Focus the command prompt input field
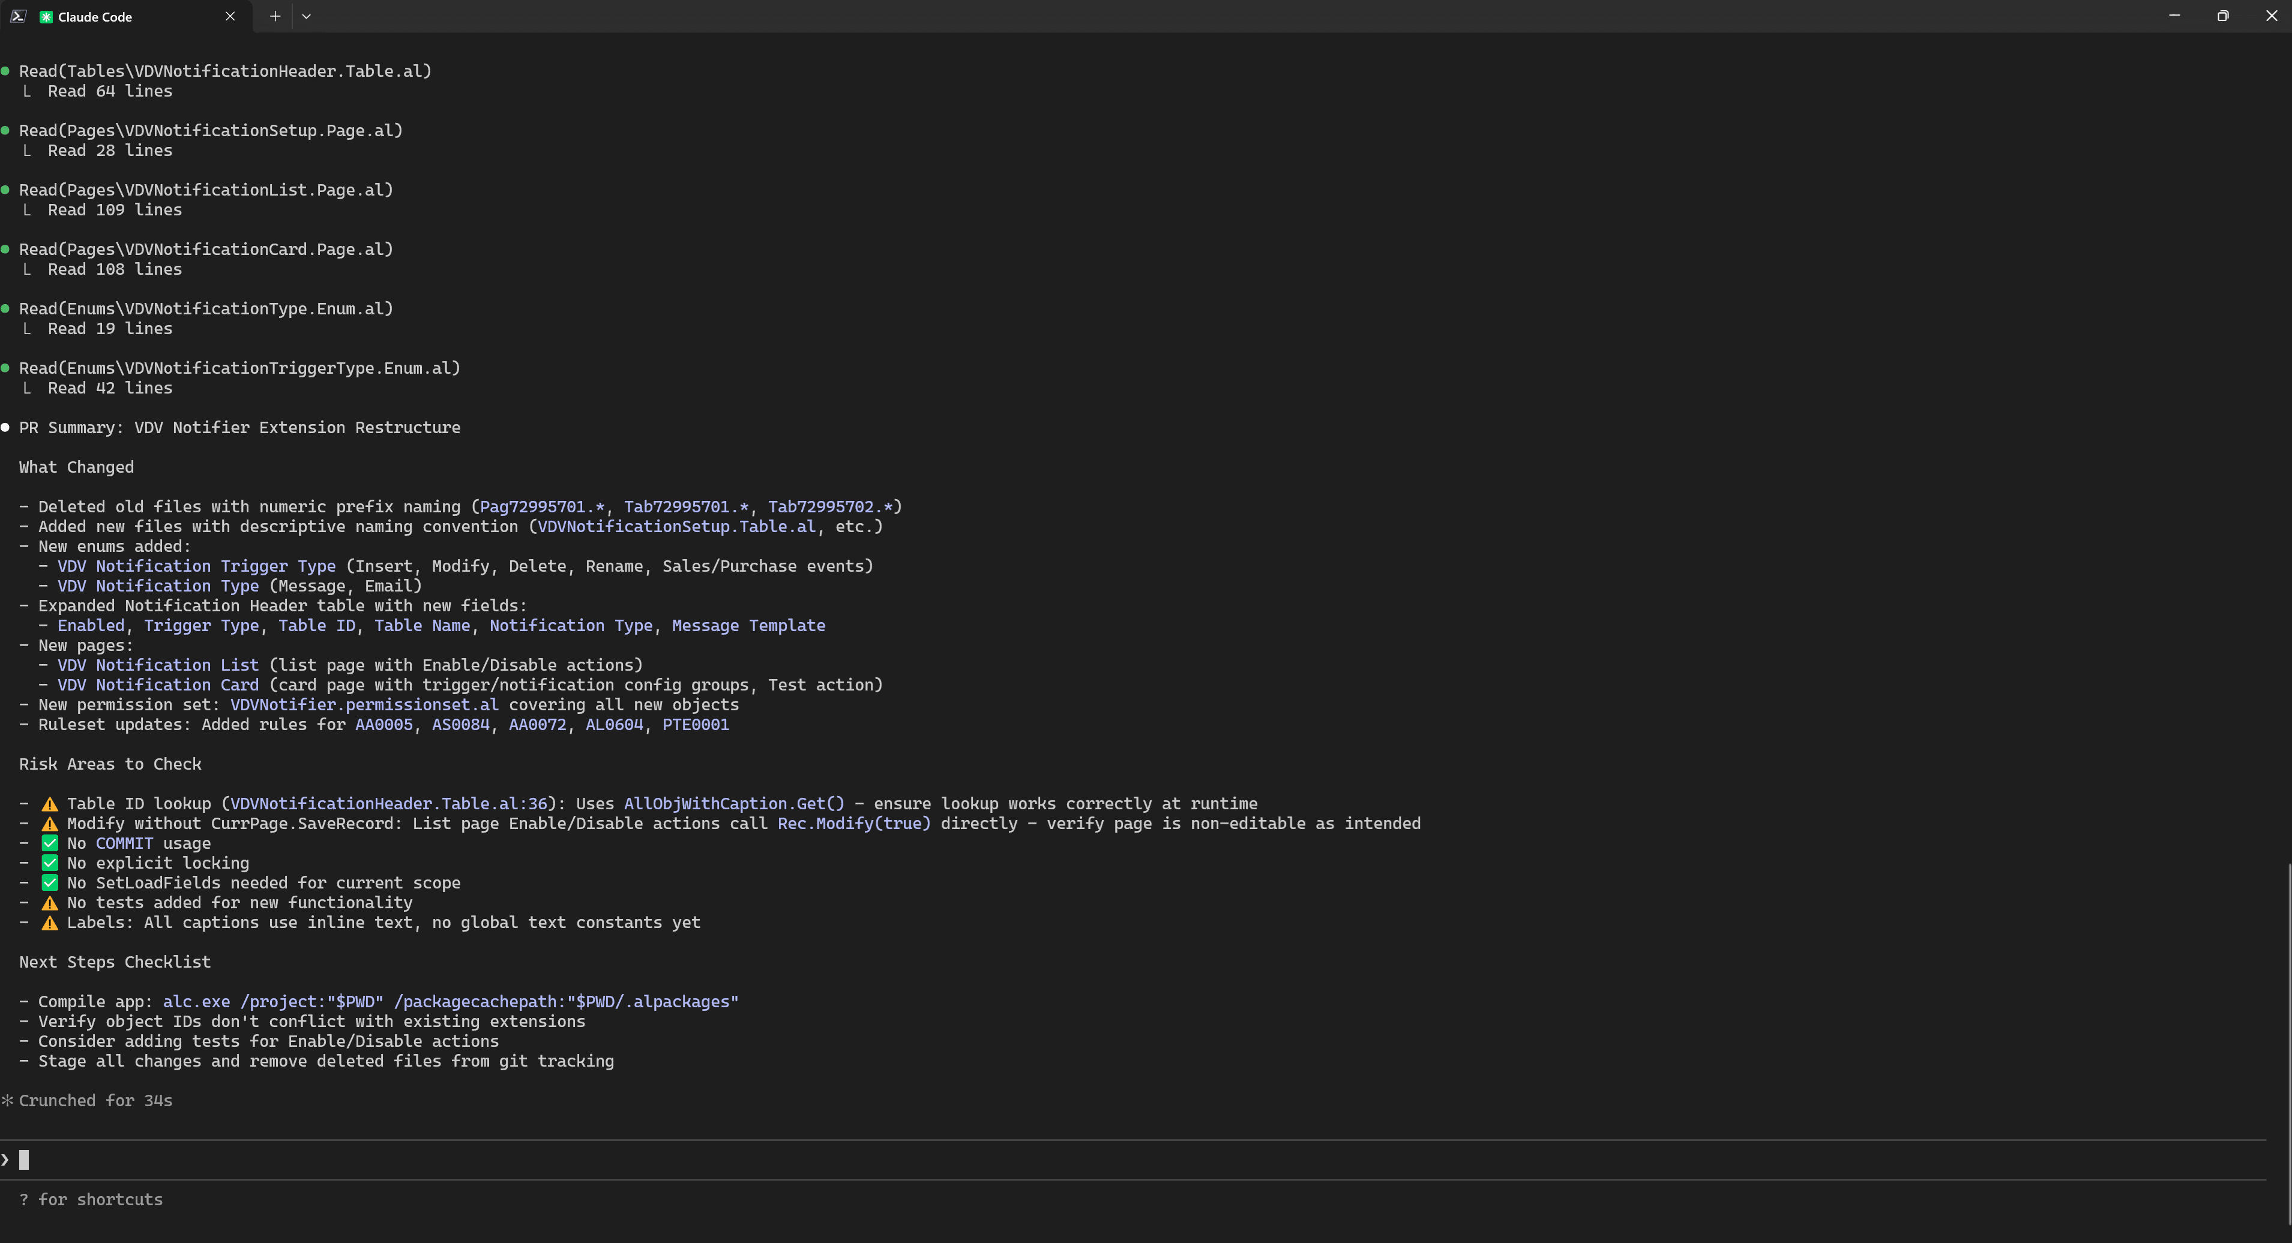Image resolution: width=2292 pixels, height=1243 pixels. [534, 1160]
